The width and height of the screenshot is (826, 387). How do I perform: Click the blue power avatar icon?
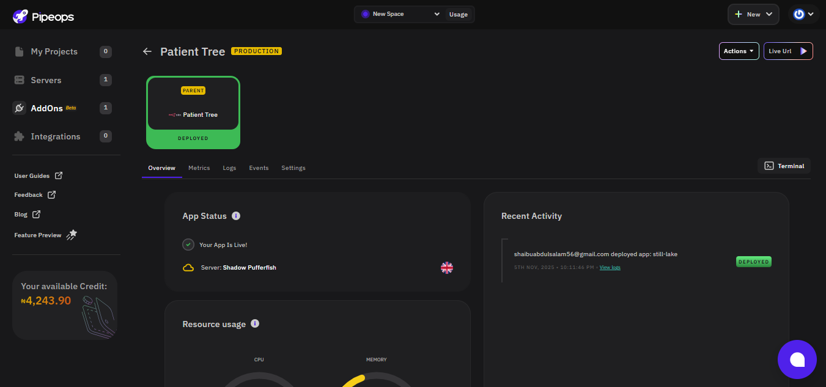point(798,14)
